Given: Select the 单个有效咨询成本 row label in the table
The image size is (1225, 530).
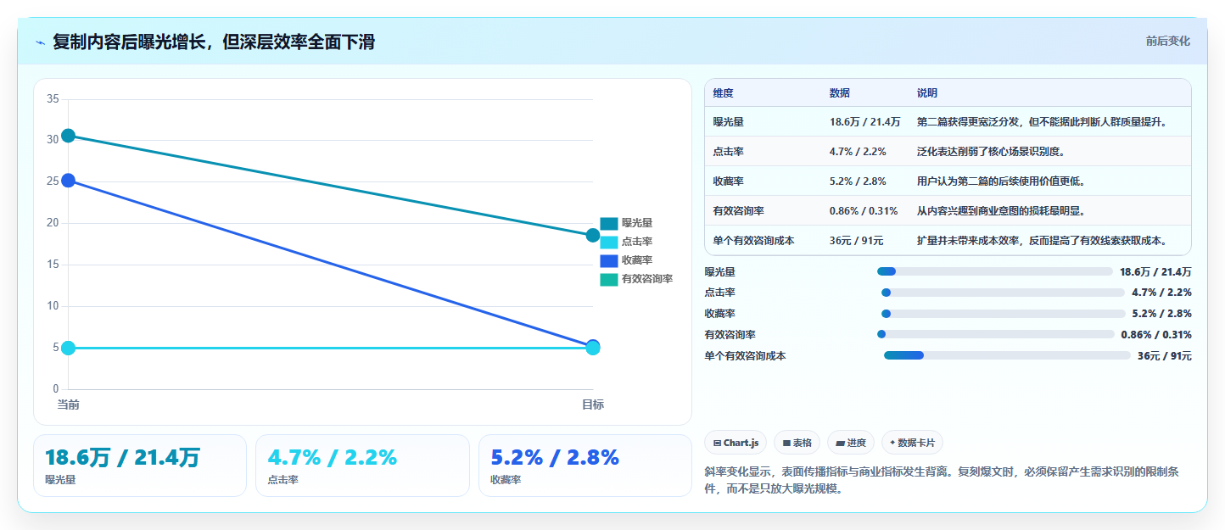Looking at the screenshot, I should tap(753, 241).
